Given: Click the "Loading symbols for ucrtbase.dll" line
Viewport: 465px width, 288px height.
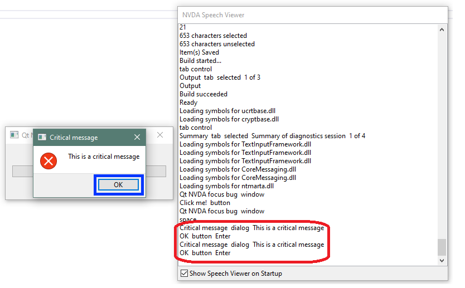Looking at the screenshot, I should (229, 111).
